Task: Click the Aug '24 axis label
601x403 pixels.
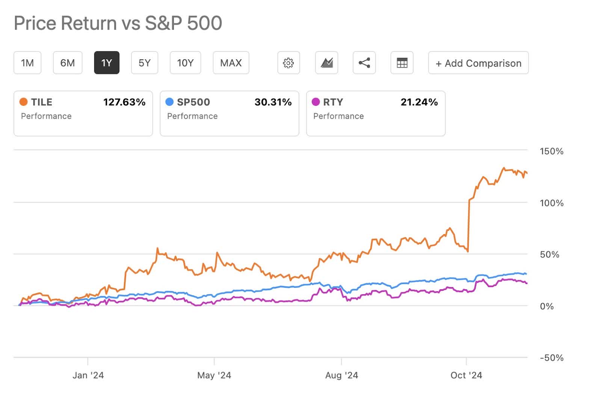Action: coord(342,375)
